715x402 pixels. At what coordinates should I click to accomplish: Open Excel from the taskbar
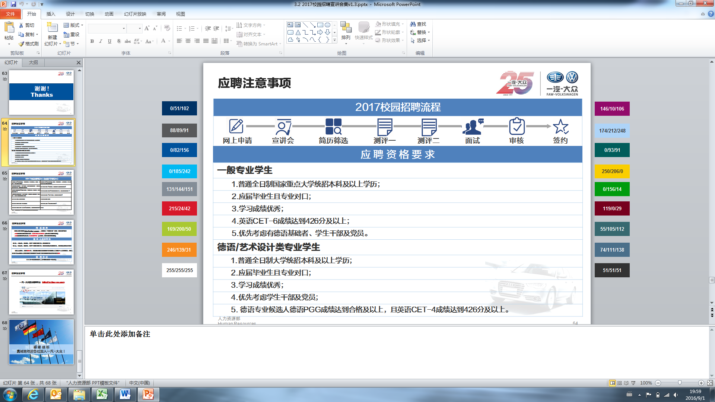click(x=102, y=394)
